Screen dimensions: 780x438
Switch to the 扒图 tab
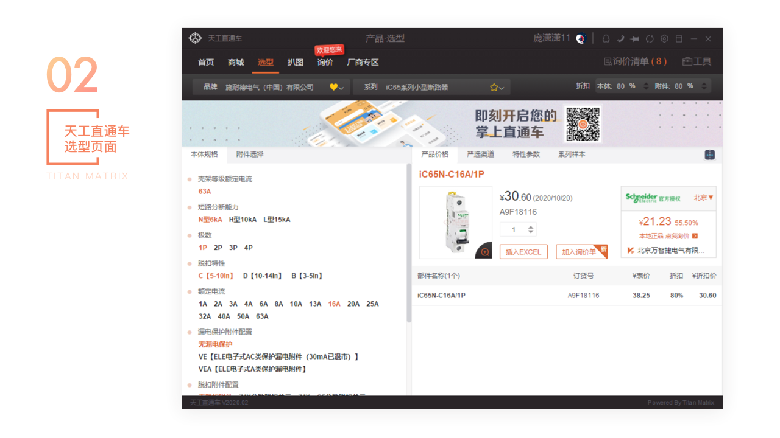tap(296, 62)
